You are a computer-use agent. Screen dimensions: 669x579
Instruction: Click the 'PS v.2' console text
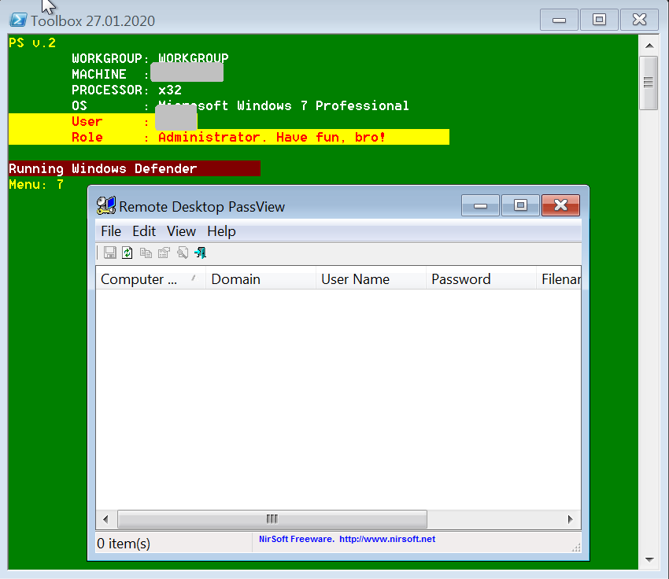tap(32, 42)
